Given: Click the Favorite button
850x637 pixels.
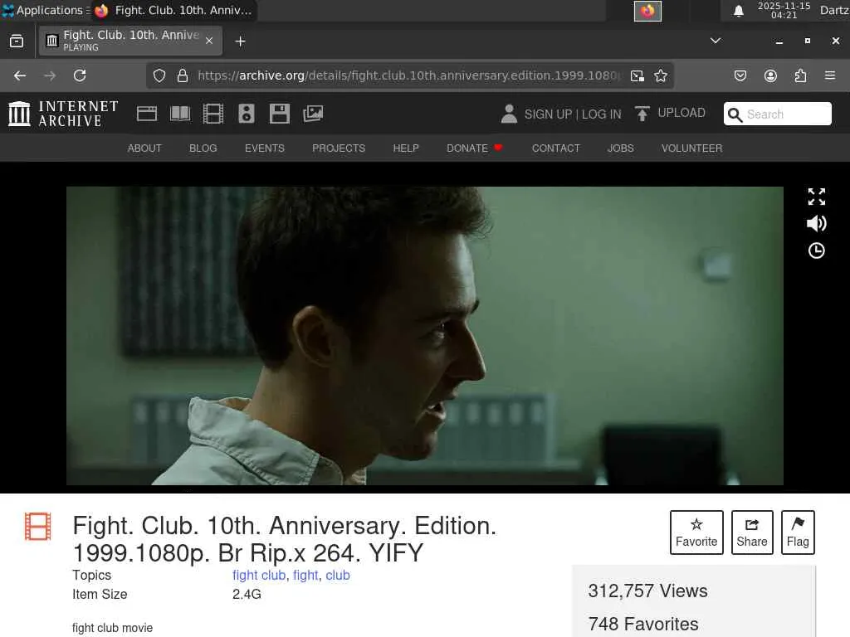Looking at the screenshot, I should 696,532.
